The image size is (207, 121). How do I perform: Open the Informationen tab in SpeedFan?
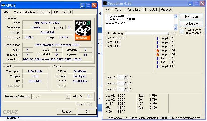[134, 10]
